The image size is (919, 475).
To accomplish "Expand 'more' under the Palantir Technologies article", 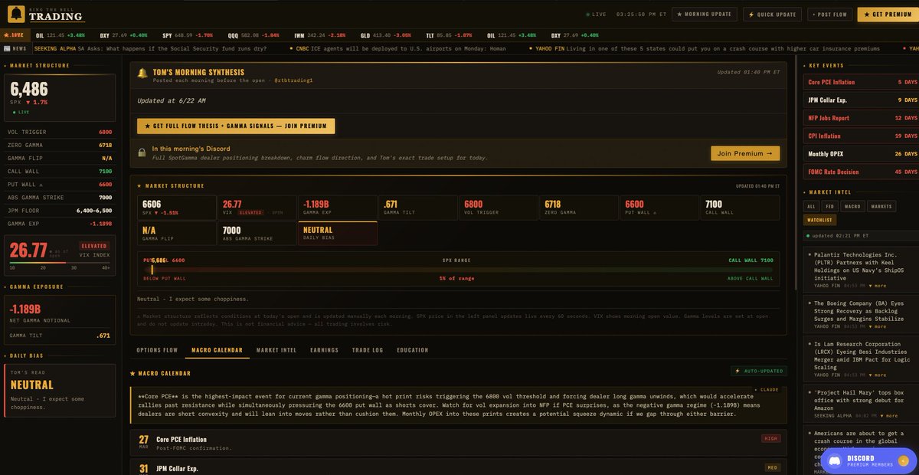I will (879, 286).
